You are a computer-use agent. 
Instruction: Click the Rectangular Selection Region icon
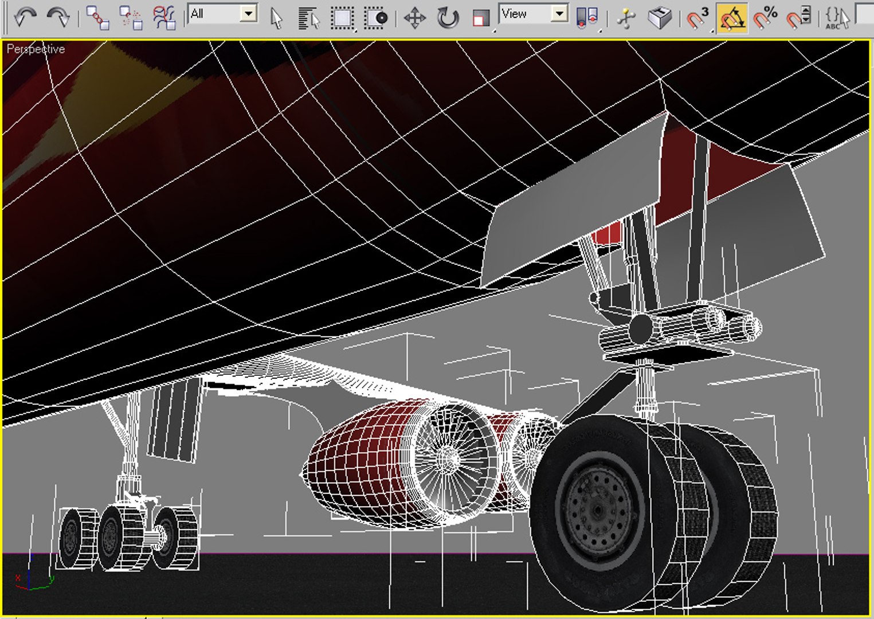[x=342, y=18]
